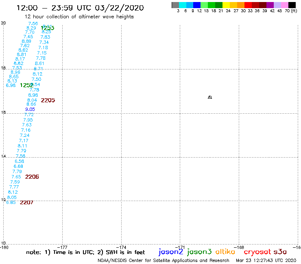Click the 7.50 wave height value
This screenshot has width=301, height=264.
[37, 79]
